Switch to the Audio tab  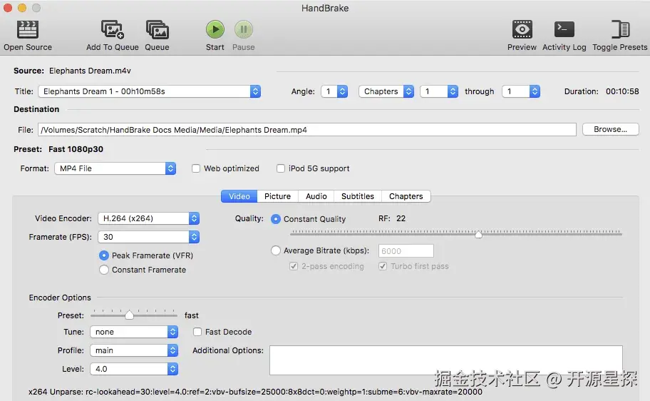tap(316, 196)
